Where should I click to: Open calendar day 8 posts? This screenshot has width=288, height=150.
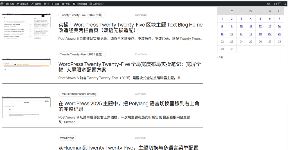(x=222, y=26)
